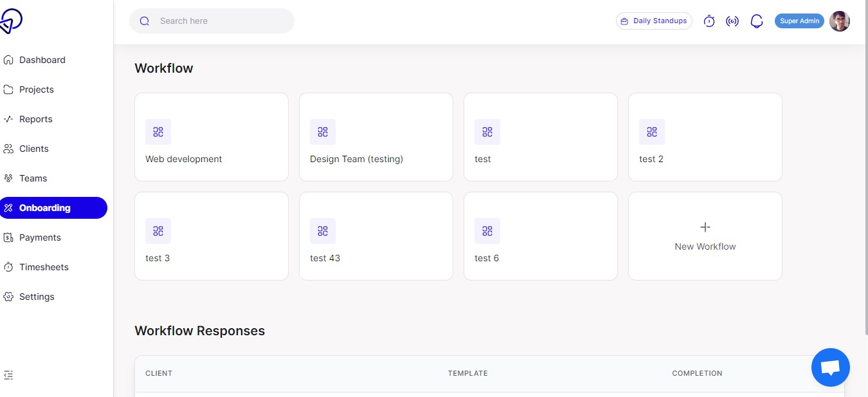Click the search magnifier icon
Screen dimensions: 868x397
click(144, 21)
